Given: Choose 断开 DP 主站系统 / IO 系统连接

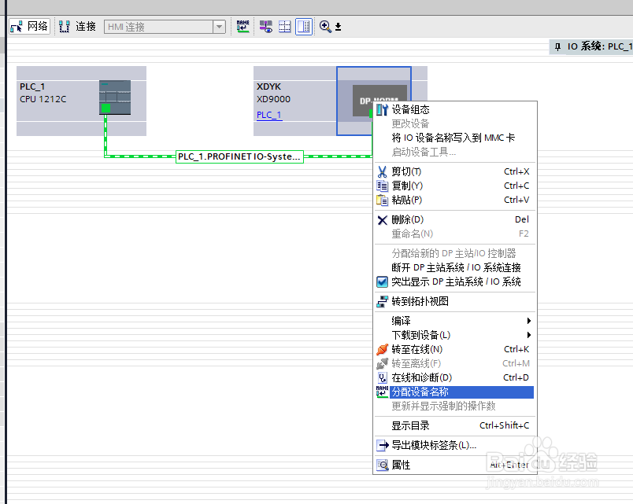Looking at the screenshot, I should click(454, 267).
